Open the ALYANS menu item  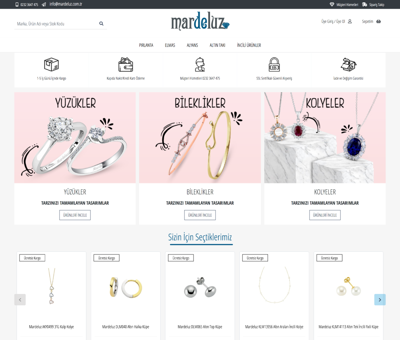click(x=192, y=45)
